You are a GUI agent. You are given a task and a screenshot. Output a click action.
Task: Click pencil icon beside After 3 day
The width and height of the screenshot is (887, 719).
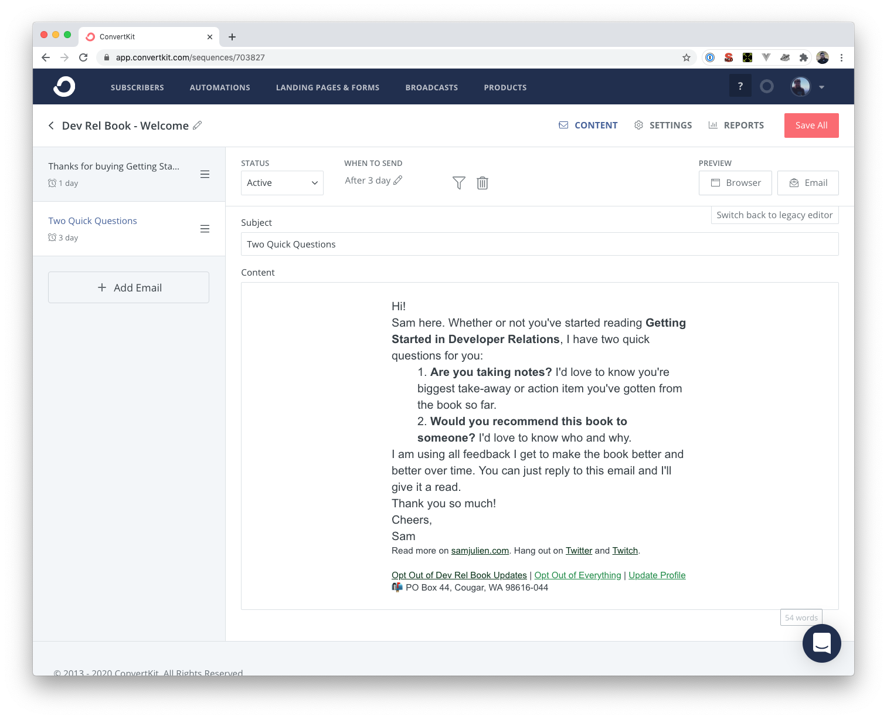tap(398, 180)
